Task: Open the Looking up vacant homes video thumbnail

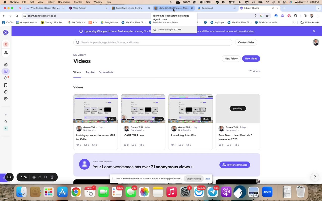Action: 96,108
